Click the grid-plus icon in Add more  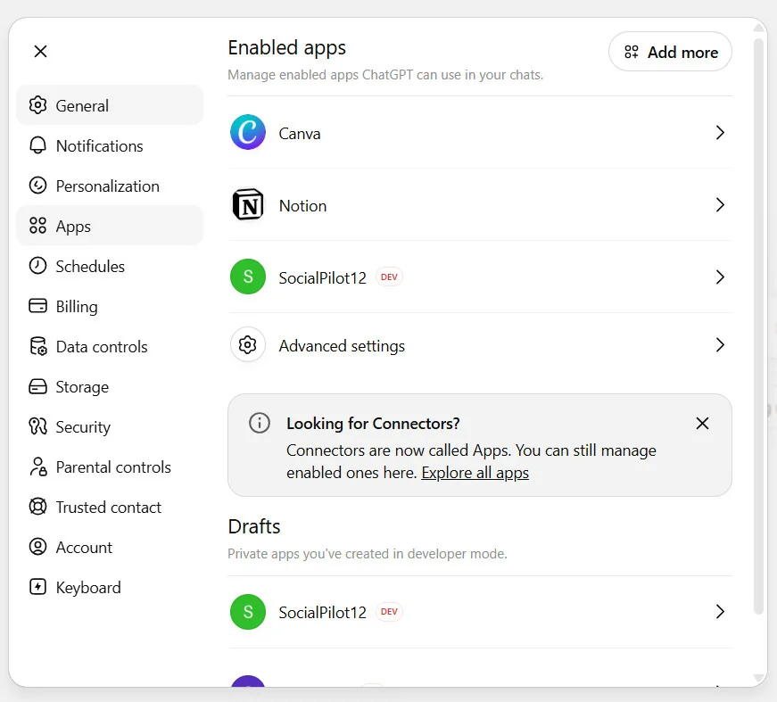coord(632,52)
